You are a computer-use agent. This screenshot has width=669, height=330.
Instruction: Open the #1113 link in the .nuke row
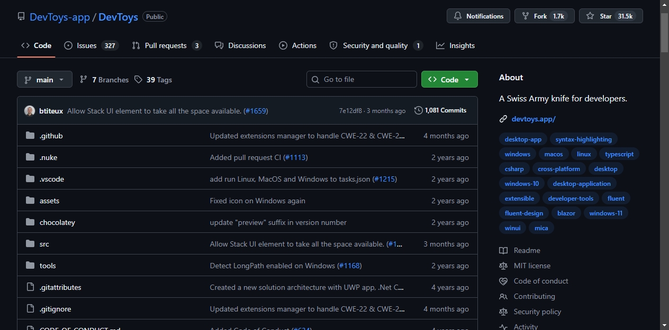(x=295, y=157)
